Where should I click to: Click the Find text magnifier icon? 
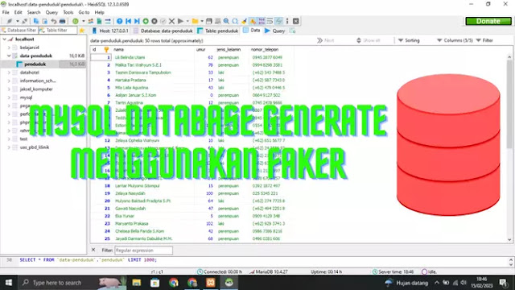tap(226, 21)
